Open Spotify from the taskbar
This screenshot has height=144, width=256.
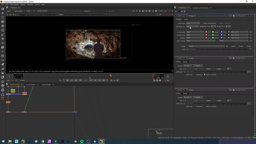(x=82, y=141)
